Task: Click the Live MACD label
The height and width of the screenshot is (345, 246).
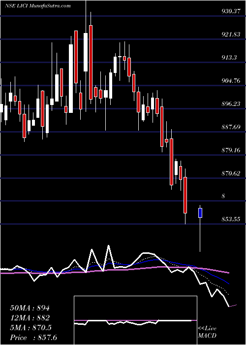Action: pyautogui.click(x=207, y=332)
